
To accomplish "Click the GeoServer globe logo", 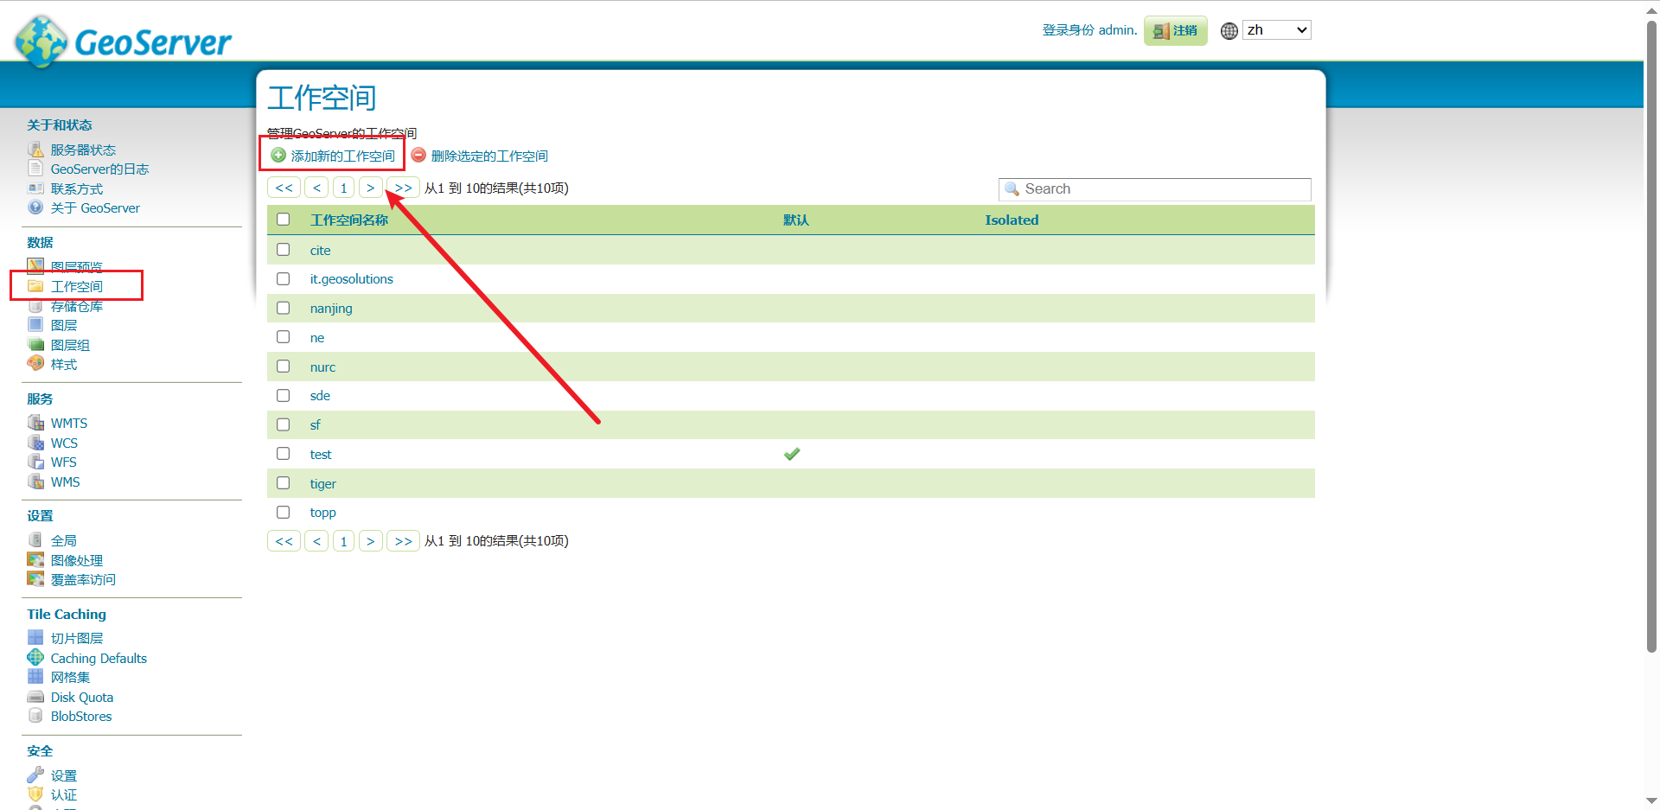I will pos(41,41).
